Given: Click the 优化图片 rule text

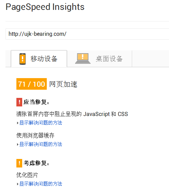Looking at the screenshot, I should click(27, 175).
